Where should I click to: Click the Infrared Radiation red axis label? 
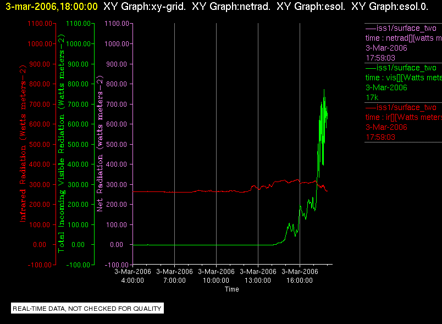pyautogui.click(x=23, y=144)
